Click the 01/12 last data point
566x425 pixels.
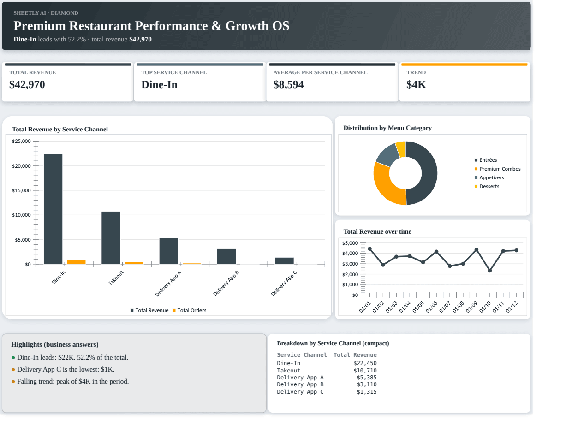(517, 250)
